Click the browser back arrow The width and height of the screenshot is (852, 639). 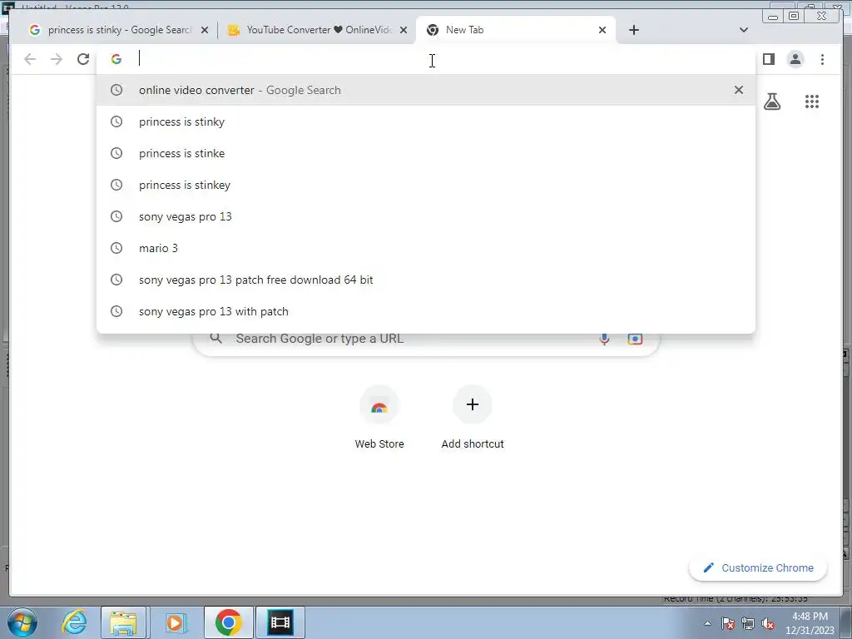(30, 59)
